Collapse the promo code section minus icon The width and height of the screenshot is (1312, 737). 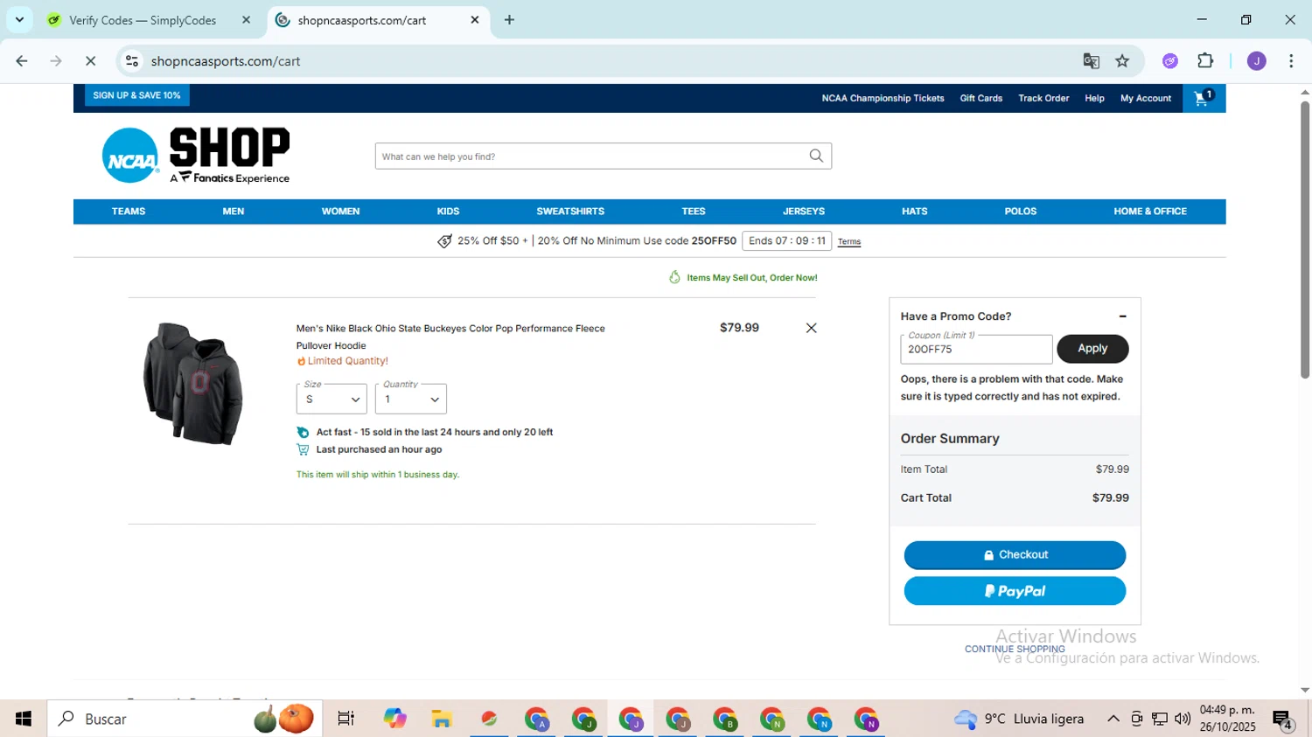point(1122,316)
